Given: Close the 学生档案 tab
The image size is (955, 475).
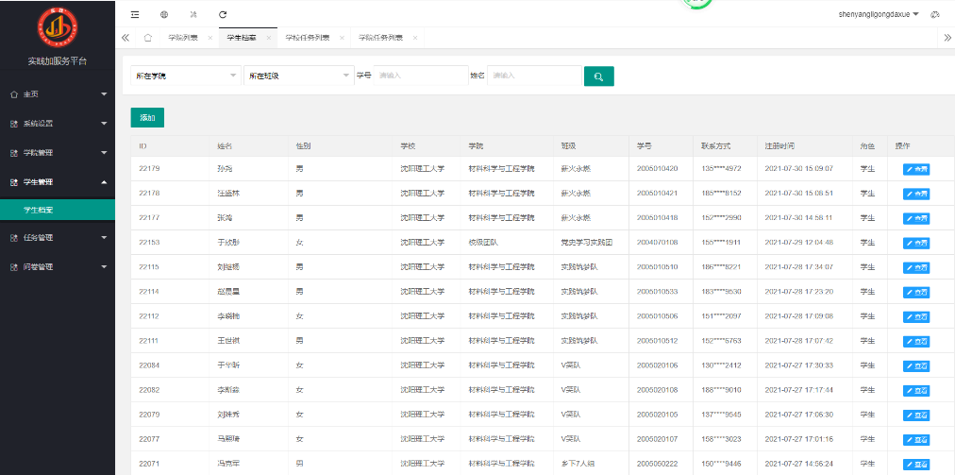Looking at the screenshot, I should 269,38.
